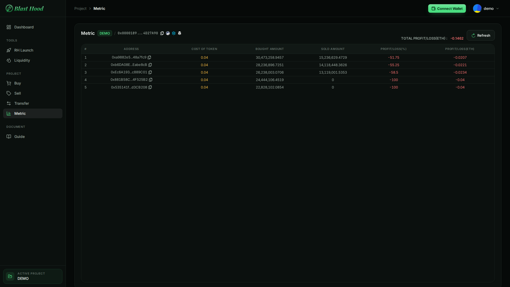Click the Profit/Loss(ETH) column header
The image size is (510, 287).
460,49
